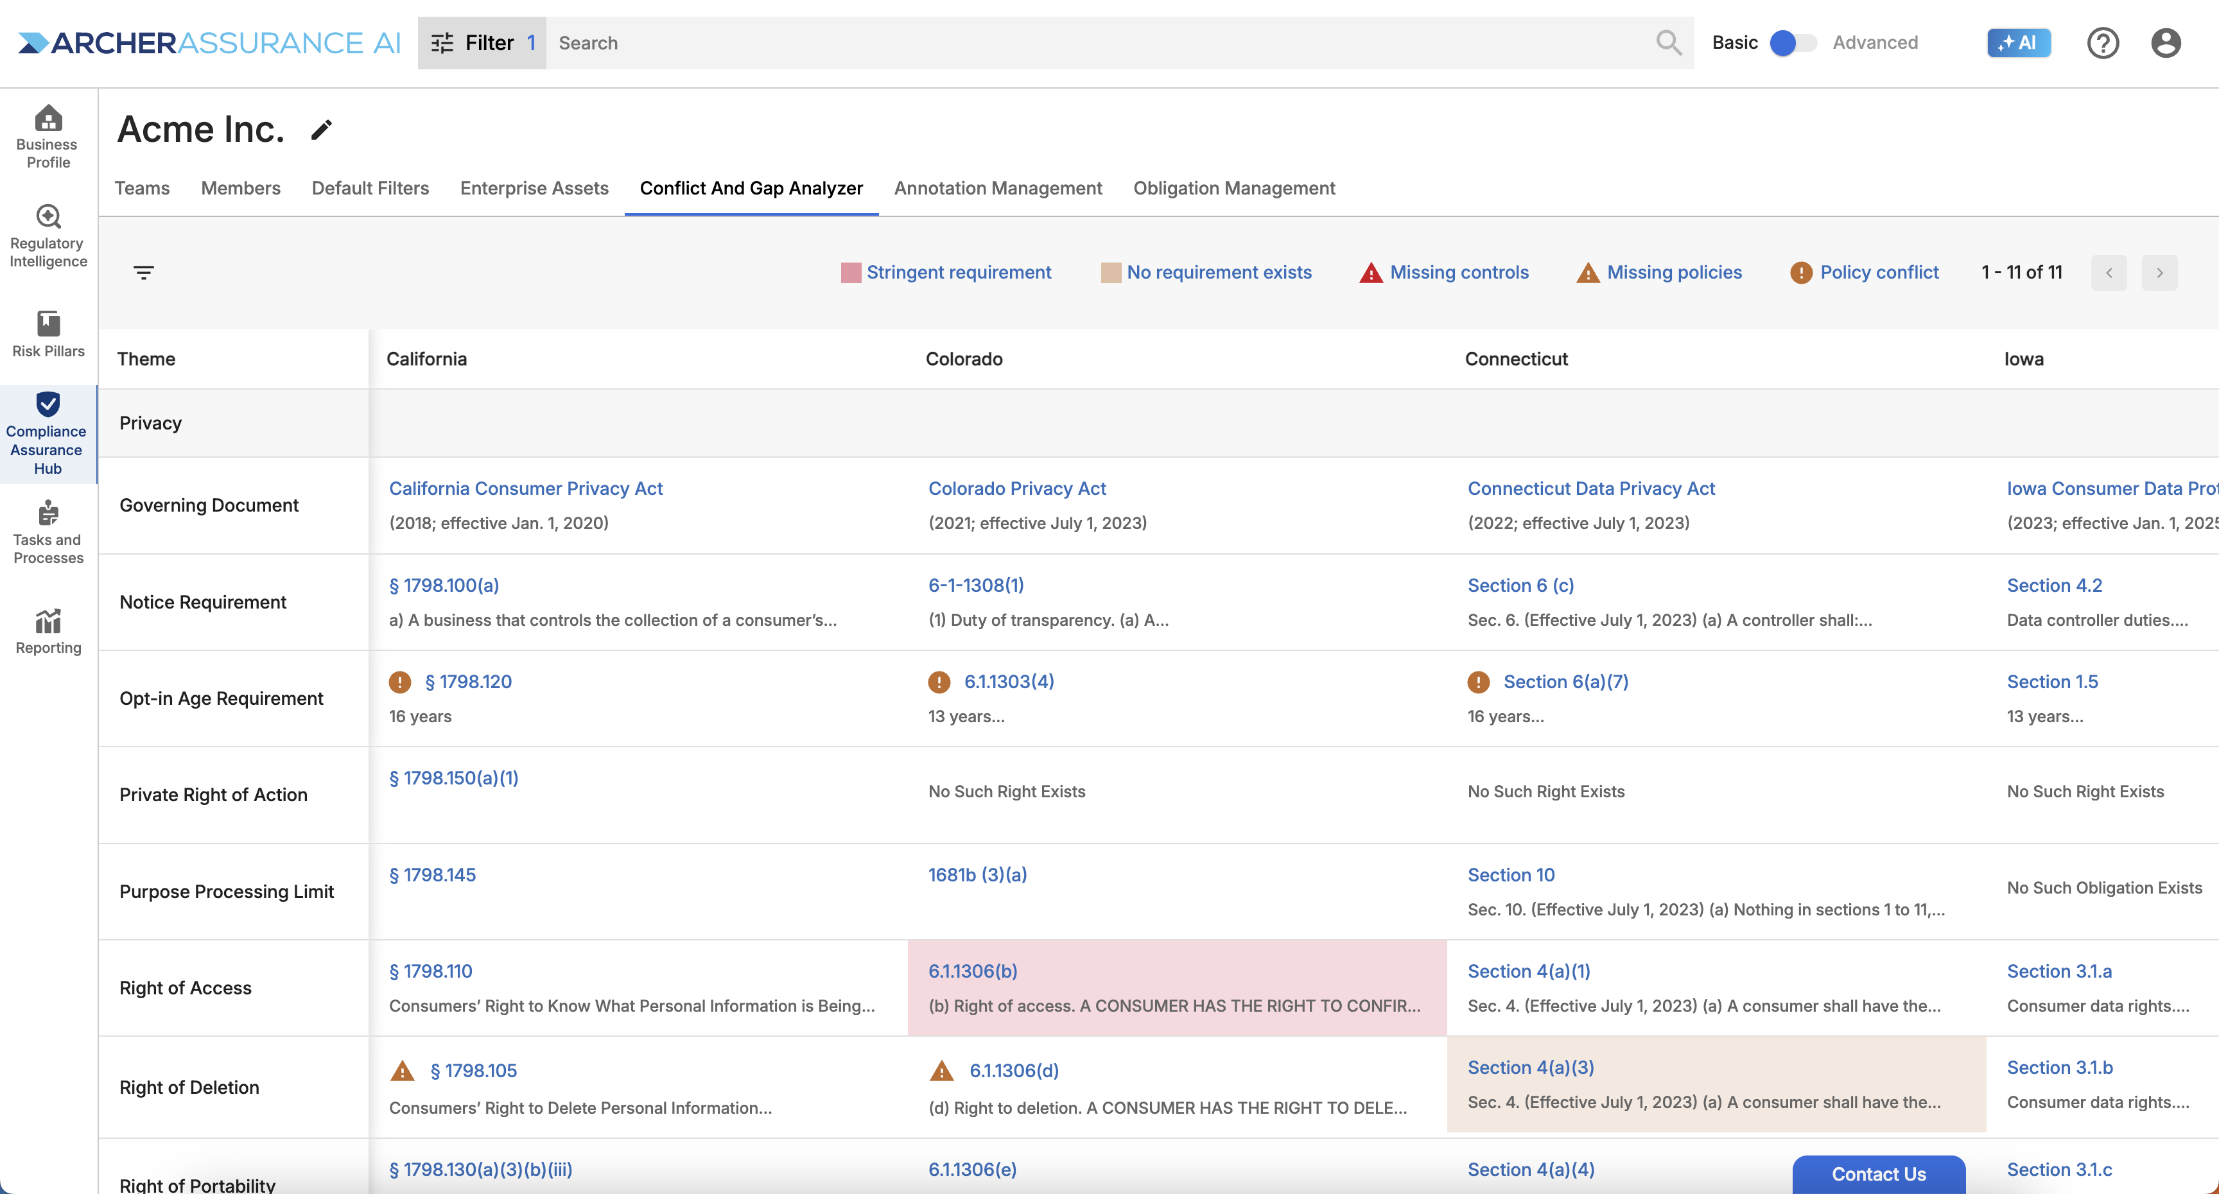Open § 1798.145 purpose limit link
Viewport: 2219px width, 1194px height.
coord(432,874)
